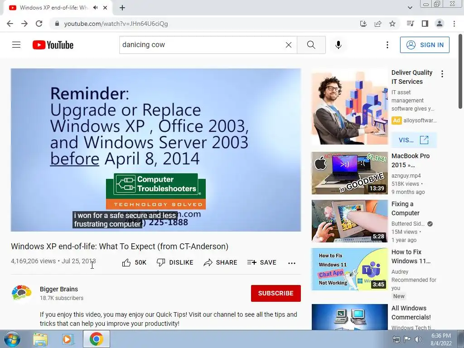Open All Windows Commercials title link
The image size is (464, 348).
point(411,313)
